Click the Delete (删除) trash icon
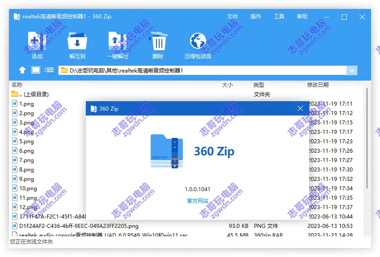This screenshot has height=257, width=380. pos(158,42)
